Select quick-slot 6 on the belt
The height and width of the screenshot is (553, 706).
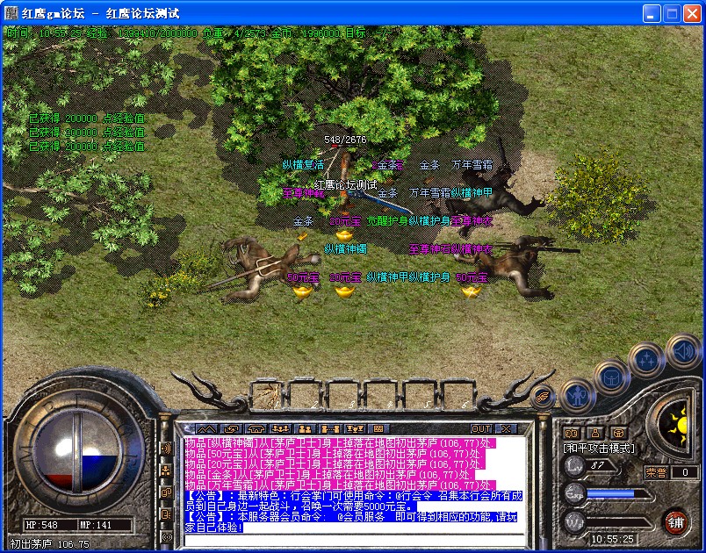[x=457, y=396]
